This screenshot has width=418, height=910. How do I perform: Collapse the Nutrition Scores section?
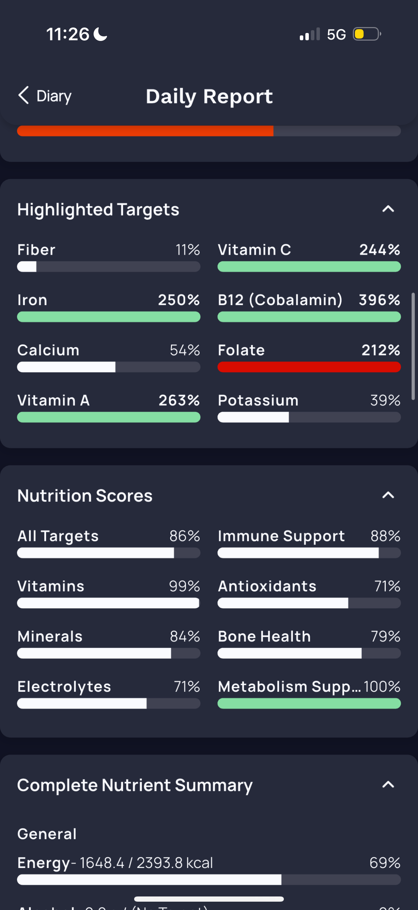(x=388, y=495)
